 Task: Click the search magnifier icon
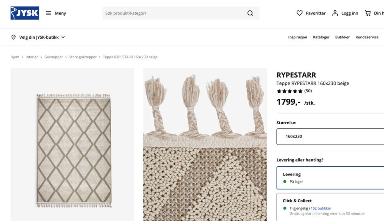250,13
